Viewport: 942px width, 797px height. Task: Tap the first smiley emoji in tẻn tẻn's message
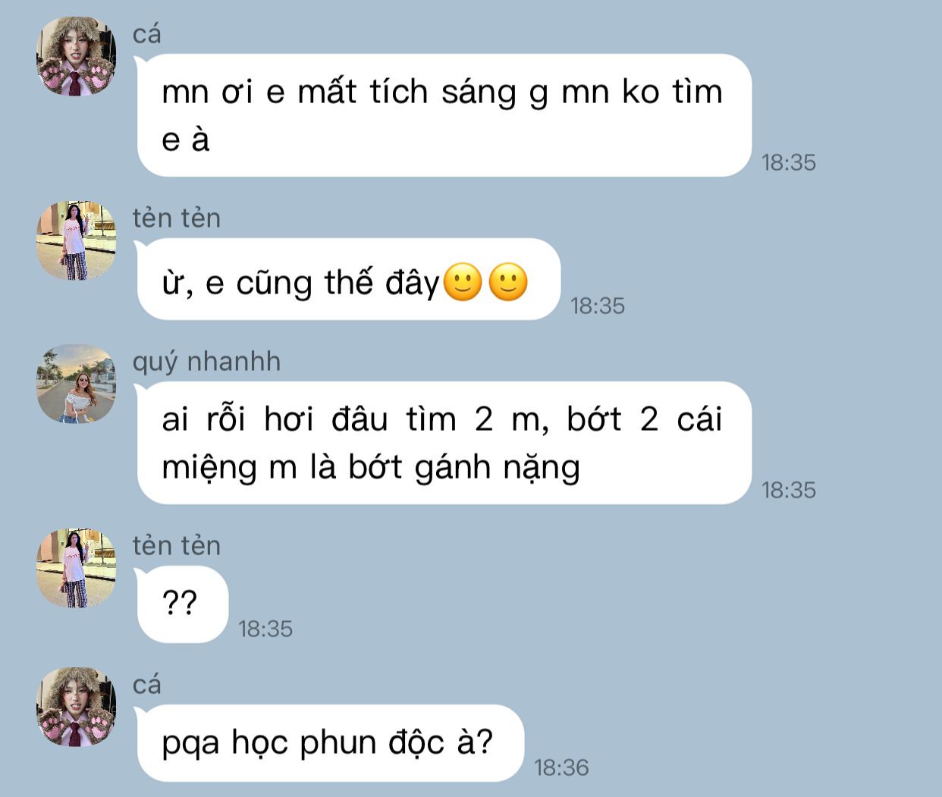tap(462, 282)
